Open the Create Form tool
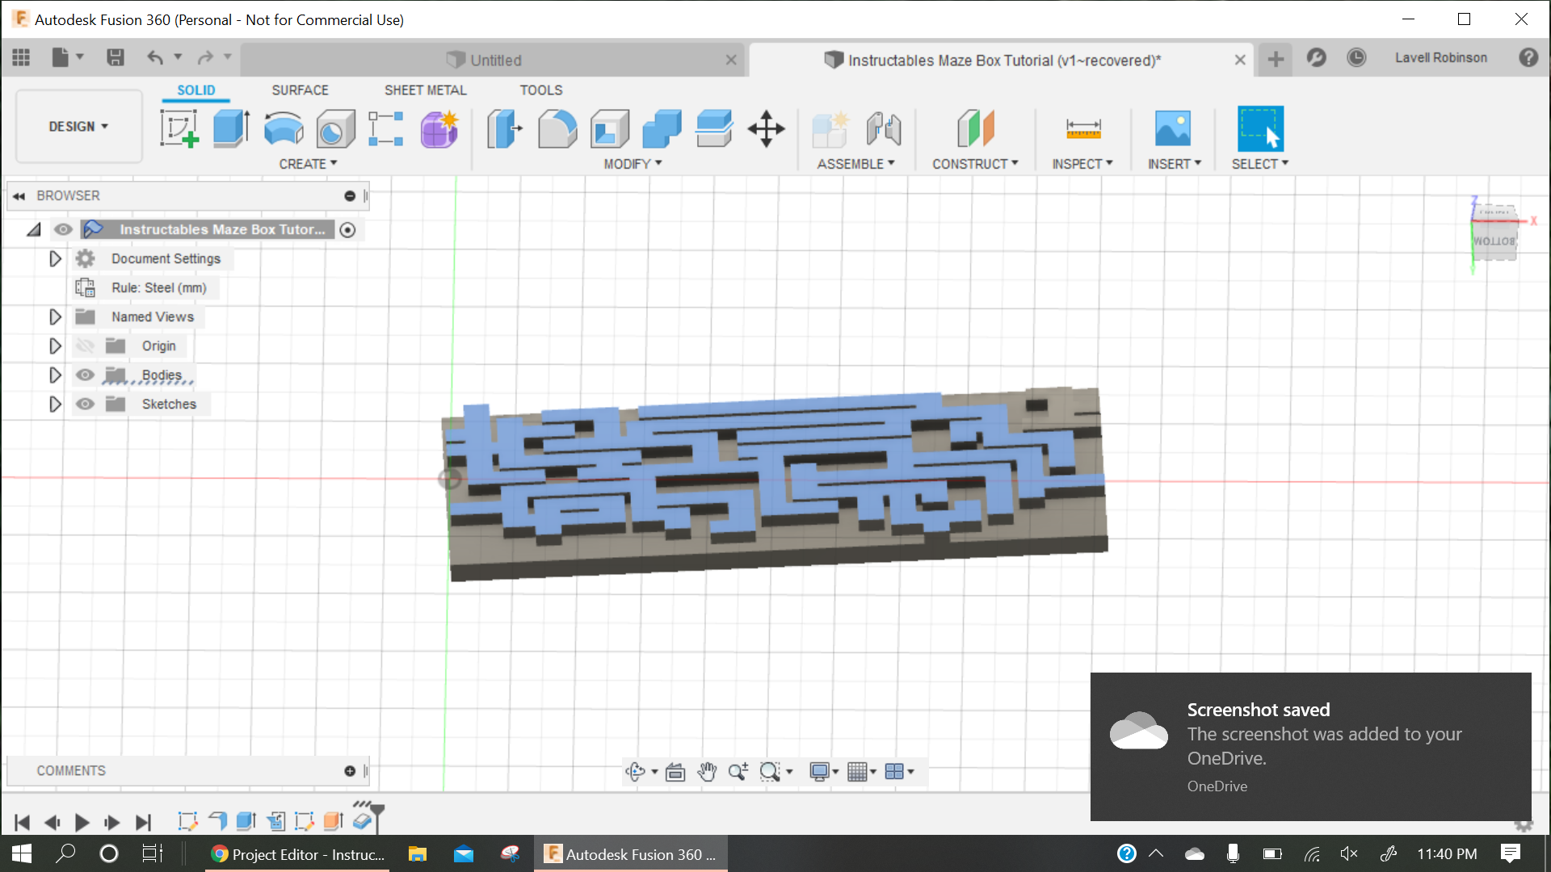This screenshot has height=872, width=1551. point(439,128)
